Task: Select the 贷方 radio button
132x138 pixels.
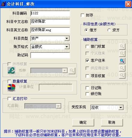Action: 109,30
